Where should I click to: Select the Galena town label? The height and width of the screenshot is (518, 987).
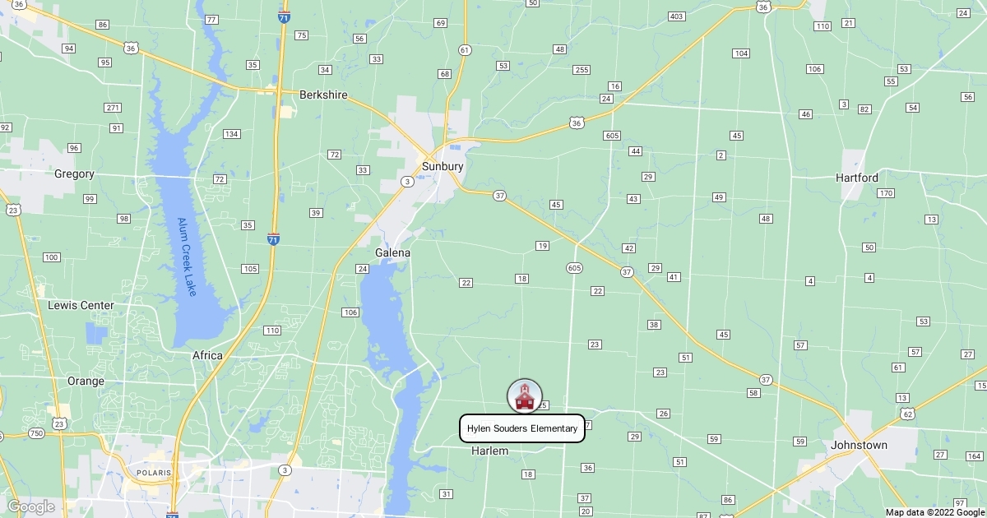point(392,252)
